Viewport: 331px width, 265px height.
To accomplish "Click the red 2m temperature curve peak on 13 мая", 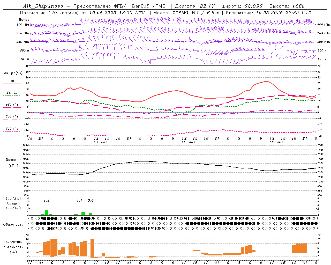I will (x=266, y=82).
